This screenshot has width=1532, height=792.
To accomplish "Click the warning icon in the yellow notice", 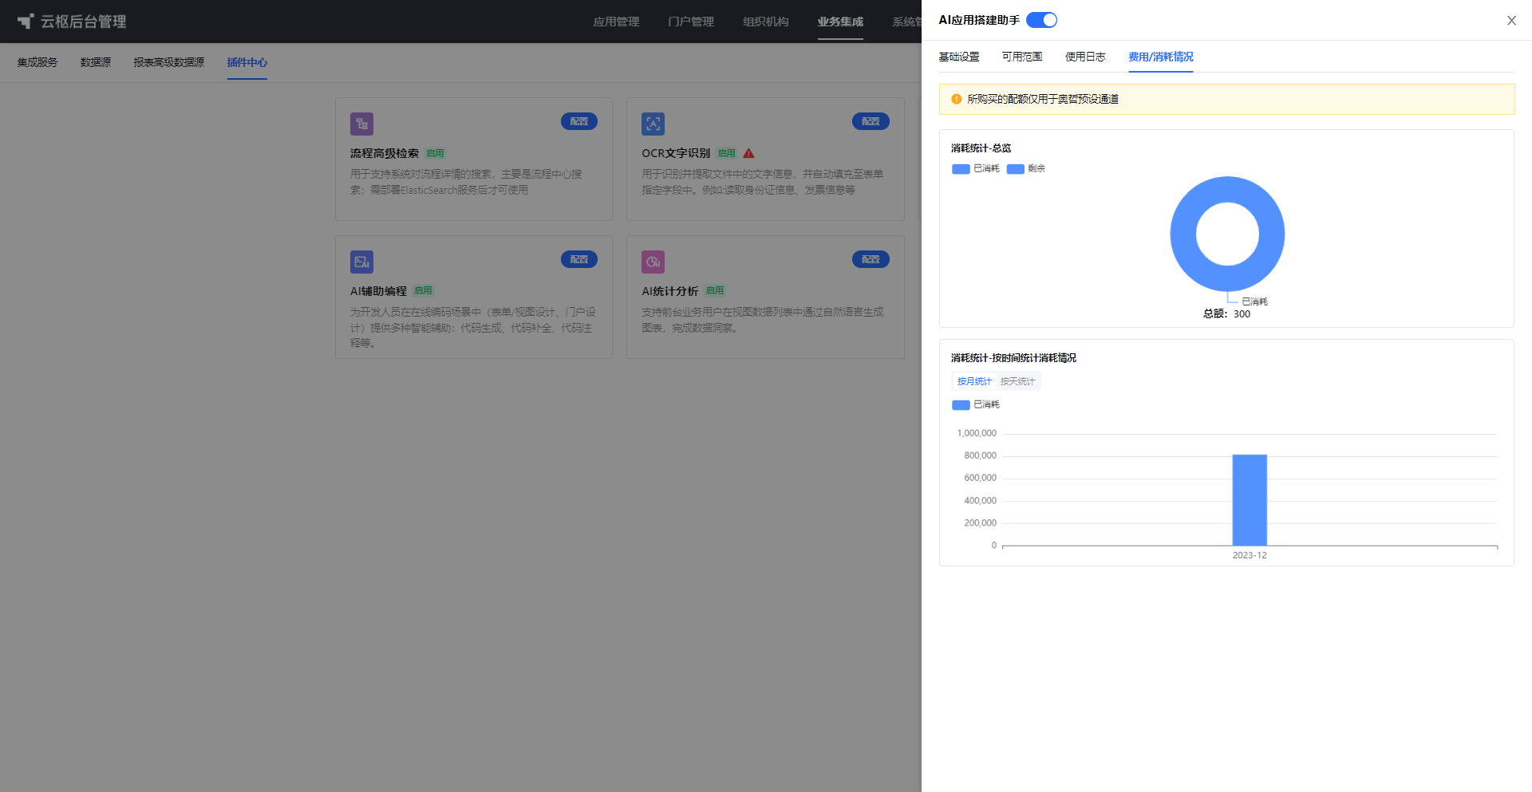I will tap(956, 99).
